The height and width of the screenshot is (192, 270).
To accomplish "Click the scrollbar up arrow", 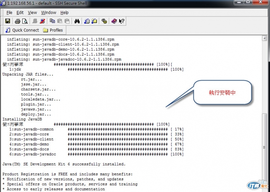I will click(x=265, y=38).
